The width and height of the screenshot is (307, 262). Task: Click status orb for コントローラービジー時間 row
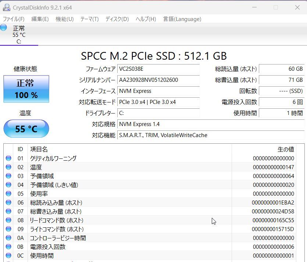pos(8,238)
